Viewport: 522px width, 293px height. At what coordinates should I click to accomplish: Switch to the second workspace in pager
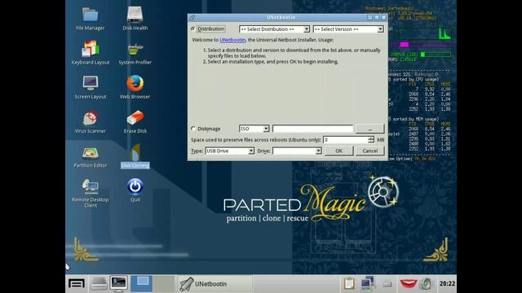point(163,284)
